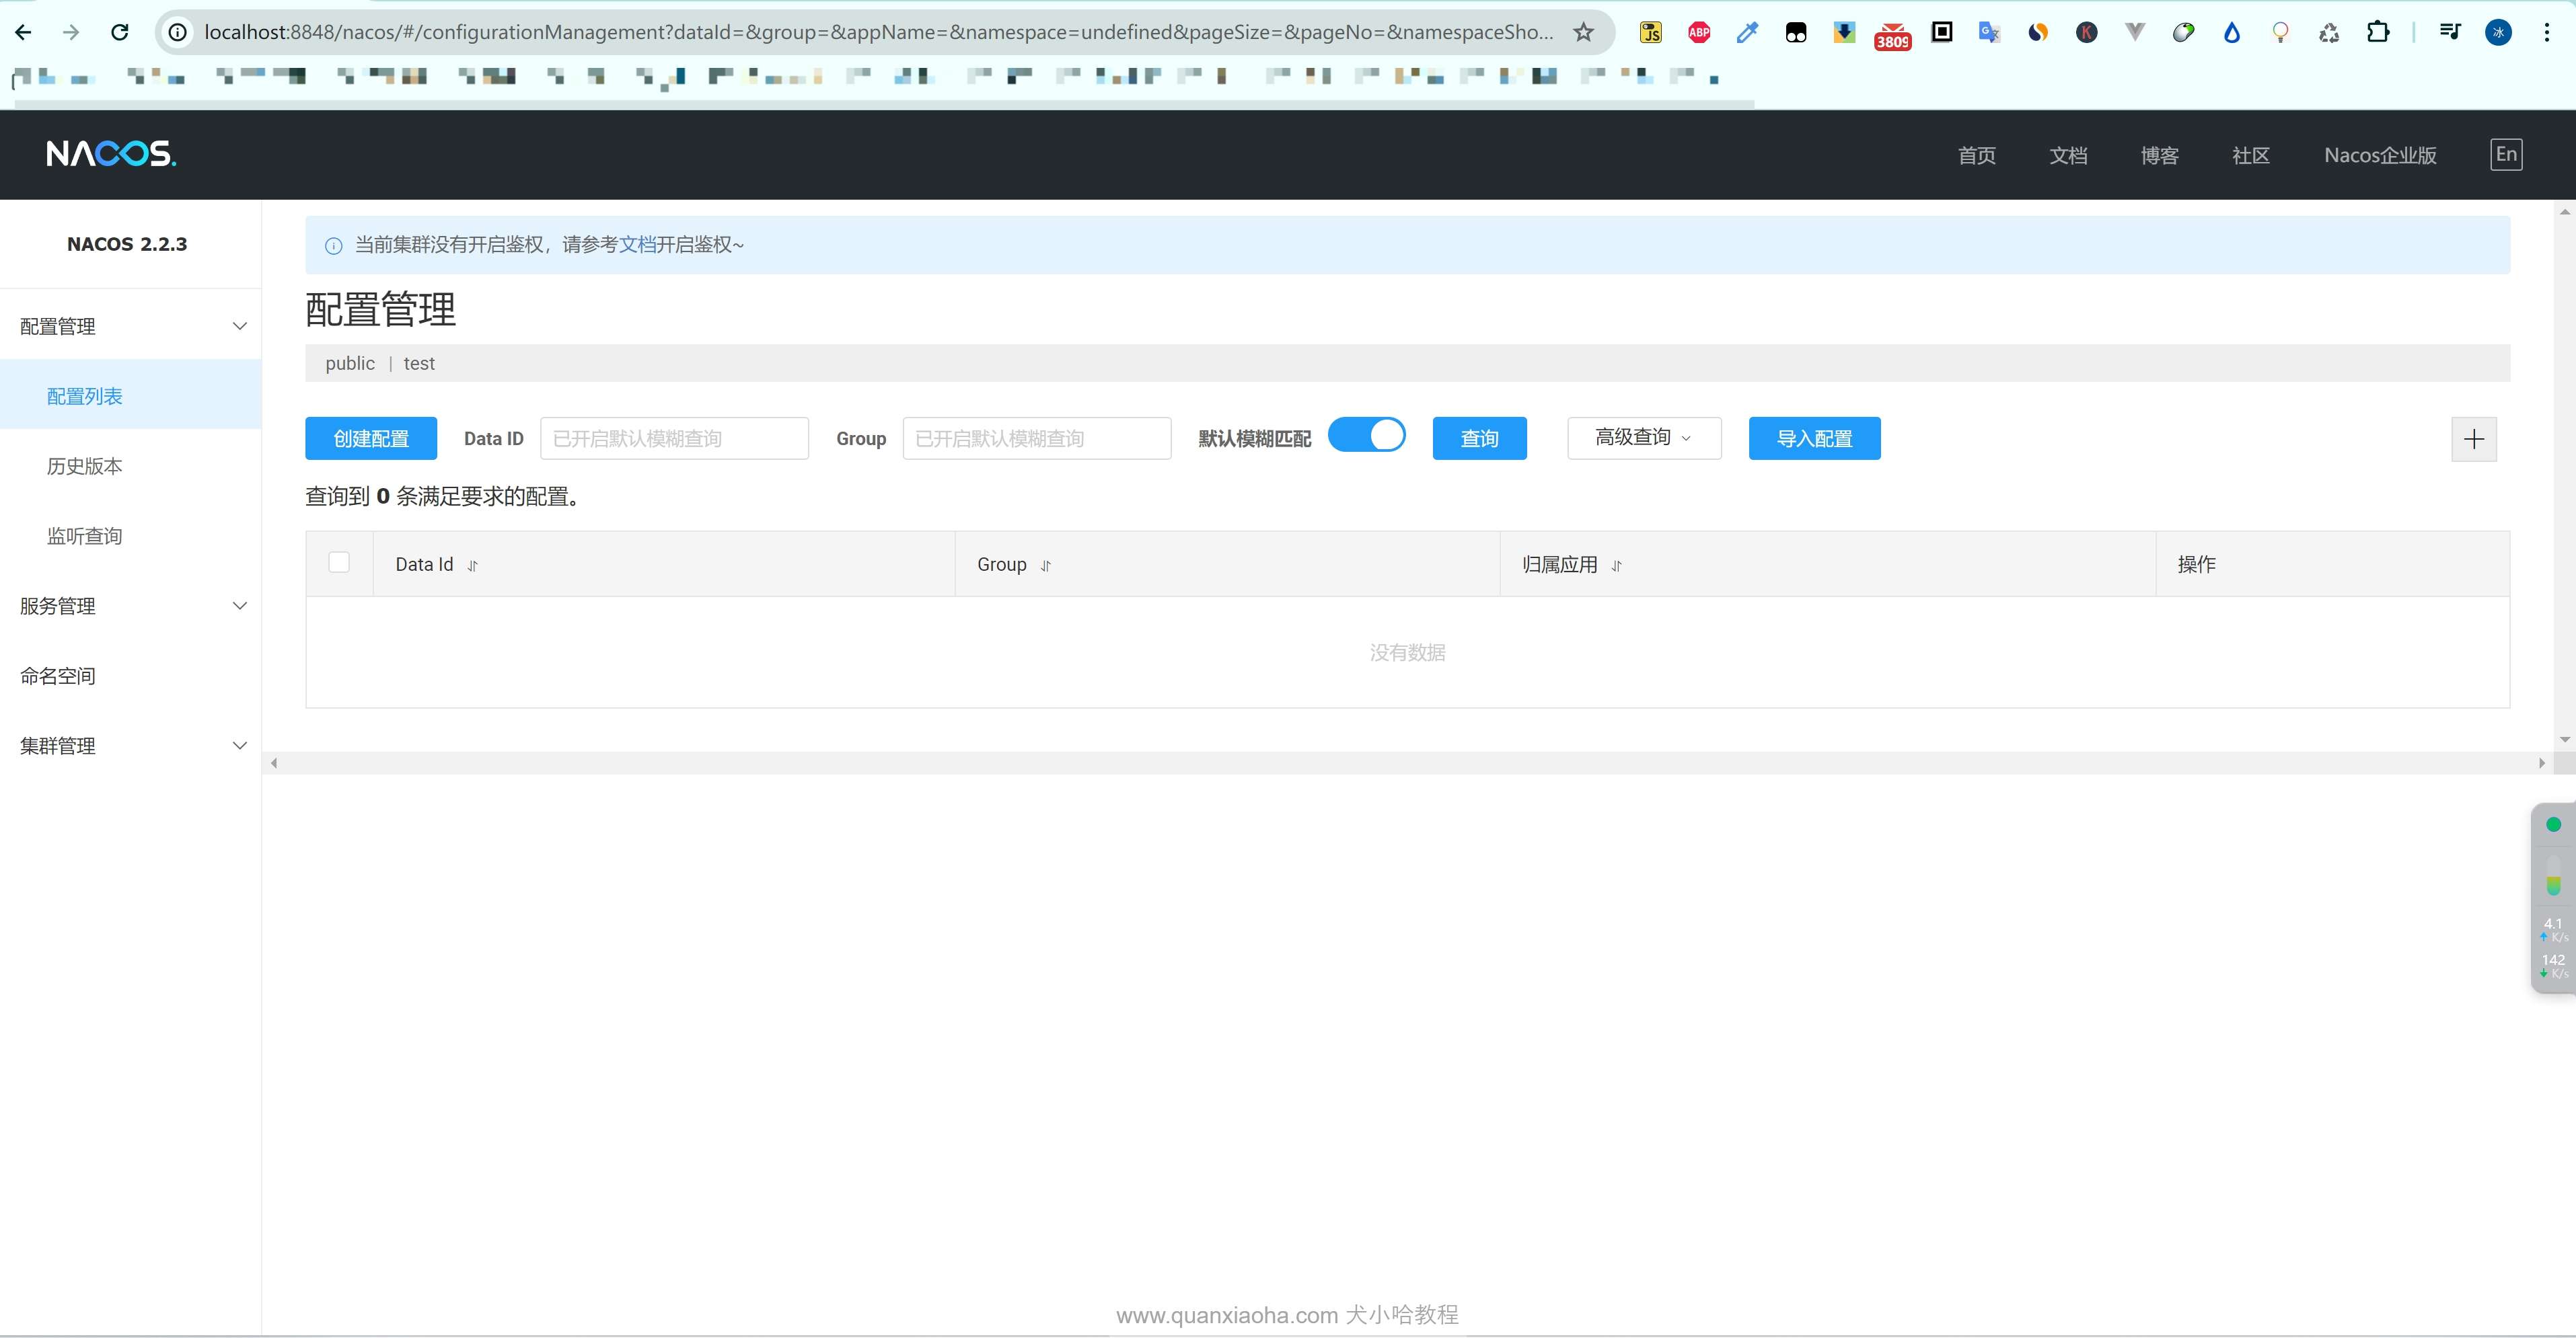Screen dimensions: 2576x1338
Task: Bookmark page with the star icon
Action: 1583,32
